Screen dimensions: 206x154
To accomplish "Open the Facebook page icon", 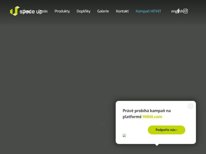I will click(x=178, y=11).
